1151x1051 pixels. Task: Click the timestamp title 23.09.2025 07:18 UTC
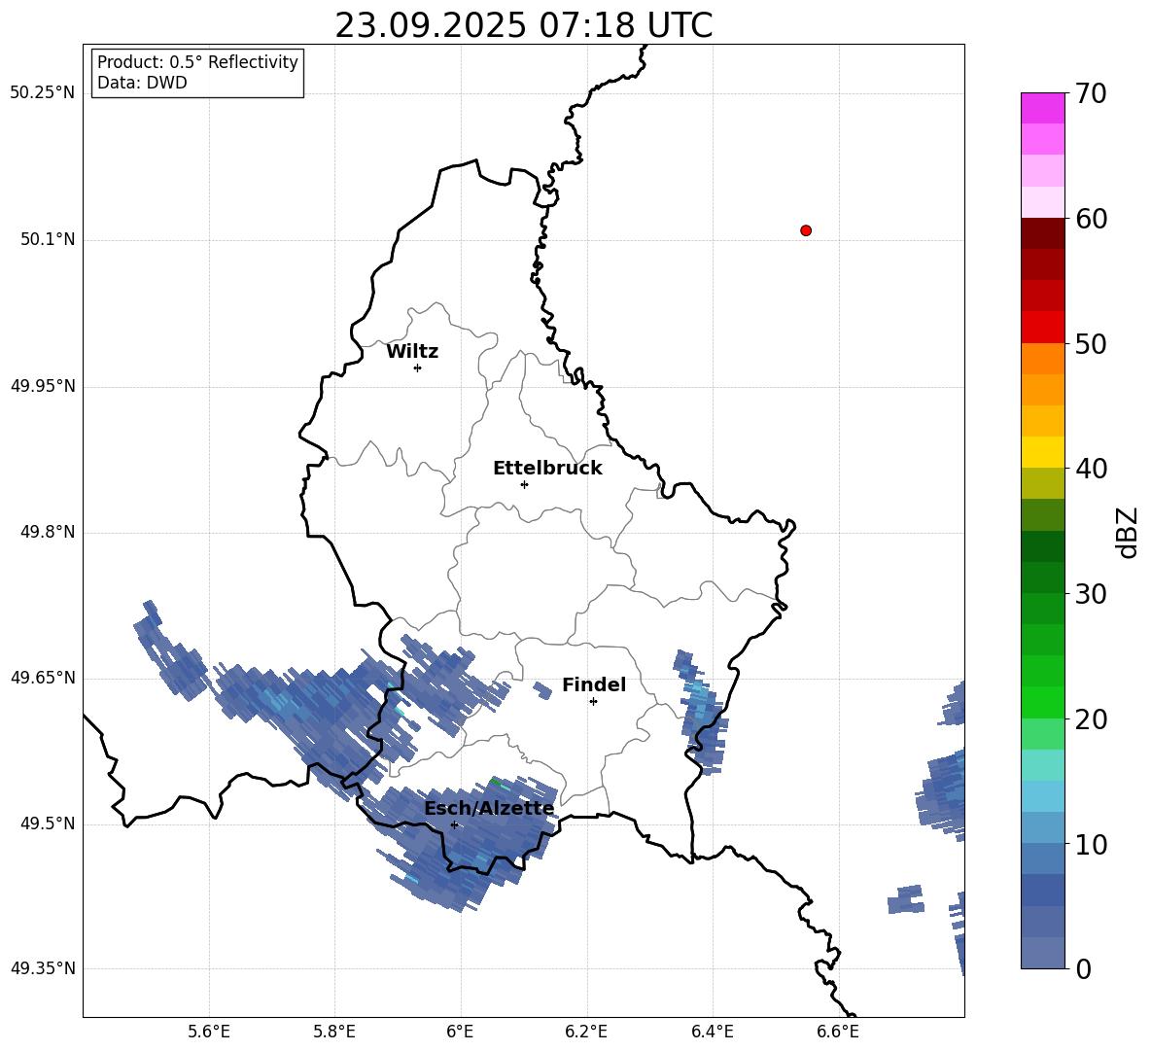click(x=523, y=25)
